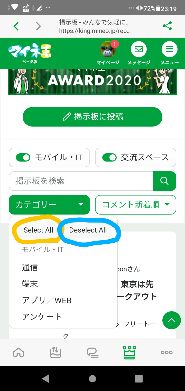Viewport: 185px width, 391px height.
Task: Toggle the モバイル・IT switch
Action: [x=23, y=157]
